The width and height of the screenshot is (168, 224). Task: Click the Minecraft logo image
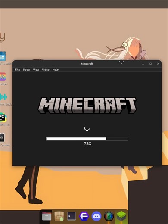[x=87, y=106]
